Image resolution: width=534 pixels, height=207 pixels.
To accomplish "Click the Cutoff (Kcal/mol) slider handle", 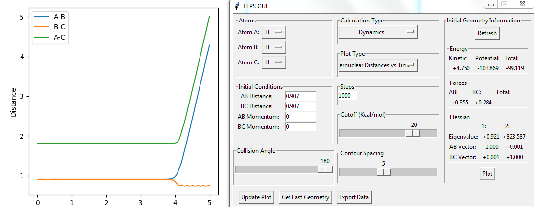I will [x=413, y=133].
